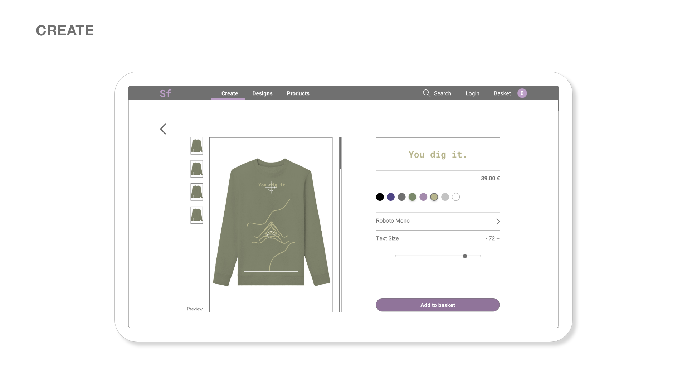Screen dimensions: 687x378
Task: Choose the lilac purple color swatch
Action: coord(423,197)
